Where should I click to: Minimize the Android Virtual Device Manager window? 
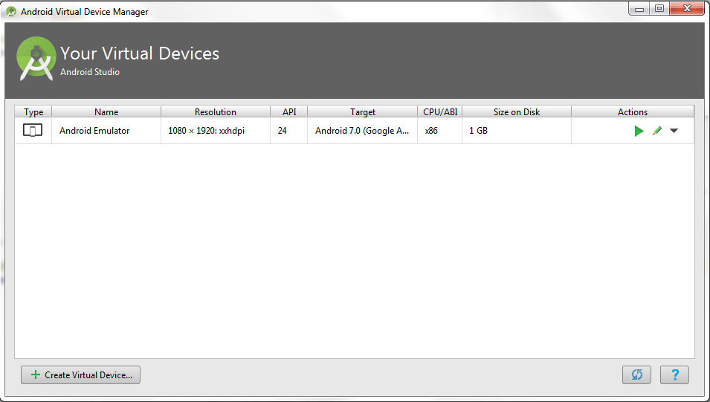(x=639, y=9)
